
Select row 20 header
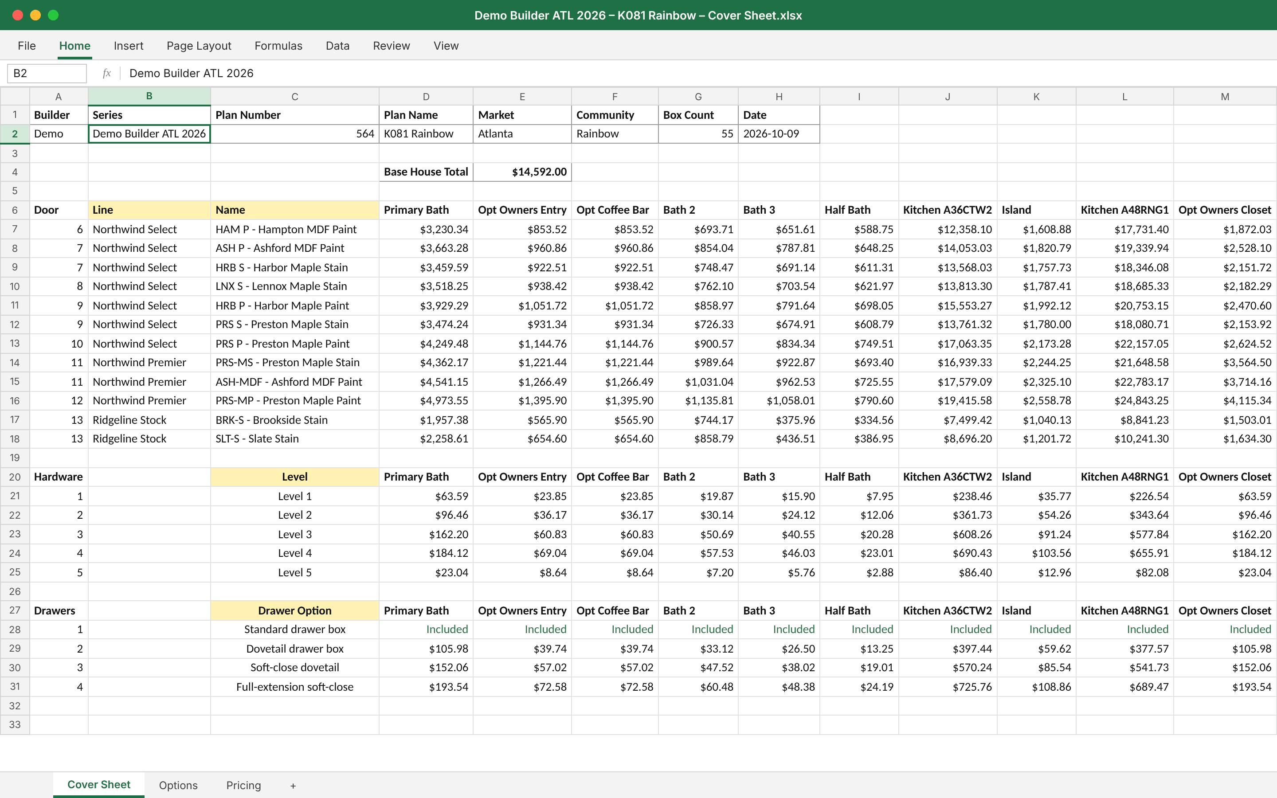point(15,477)
